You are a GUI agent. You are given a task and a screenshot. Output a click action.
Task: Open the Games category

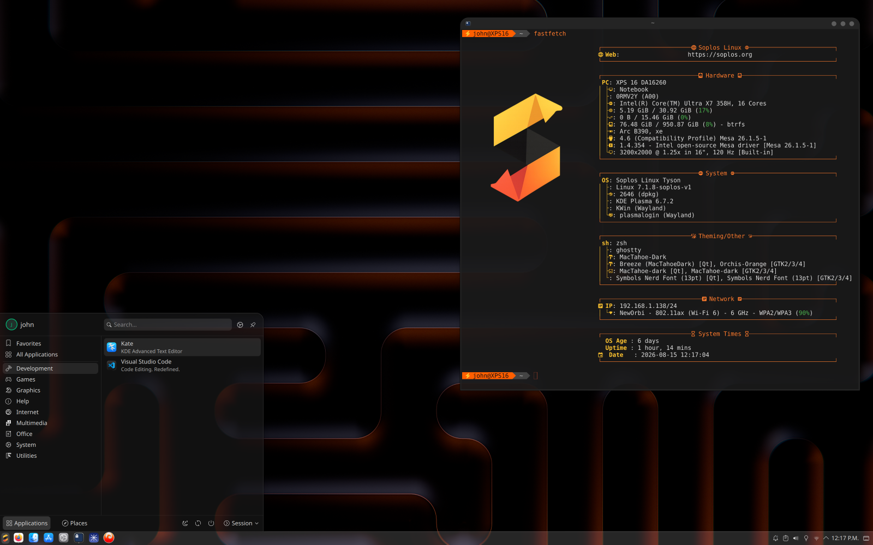pyautogui.click(x=50, y=380)
